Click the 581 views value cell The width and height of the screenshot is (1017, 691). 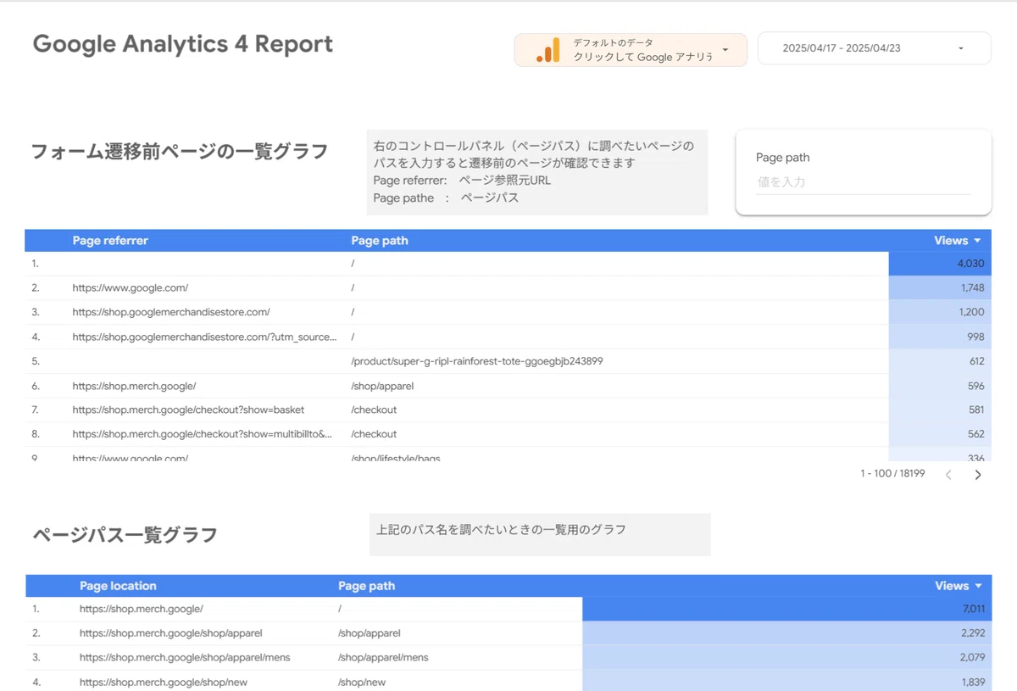coord(940,410)
